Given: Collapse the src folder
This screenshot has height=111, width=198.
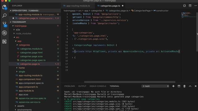Looking at the screenshot, I should (x=14, y=37).
